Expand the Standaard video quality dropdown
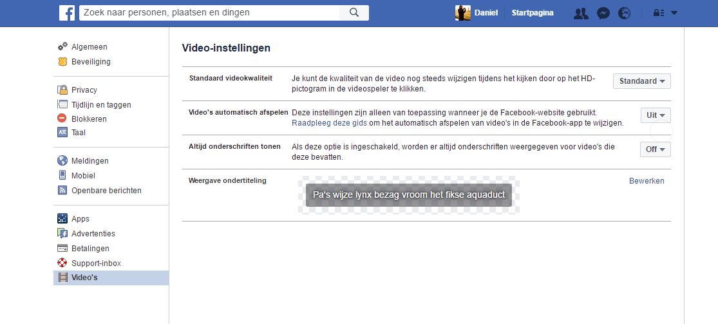 click(x=641, y=81)
